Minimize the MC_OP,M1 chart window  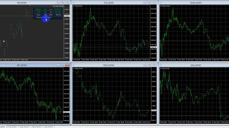tap(58, 65)
